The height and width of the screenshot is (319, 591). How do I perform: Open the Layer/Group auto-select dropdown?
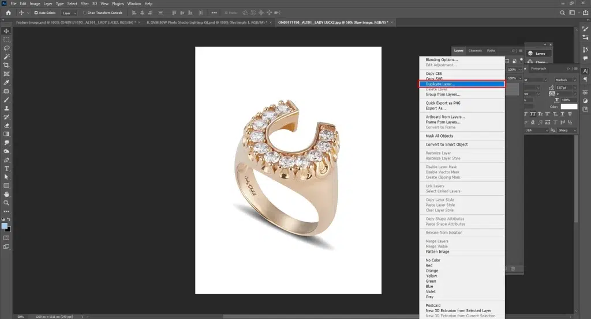point(69,12)
